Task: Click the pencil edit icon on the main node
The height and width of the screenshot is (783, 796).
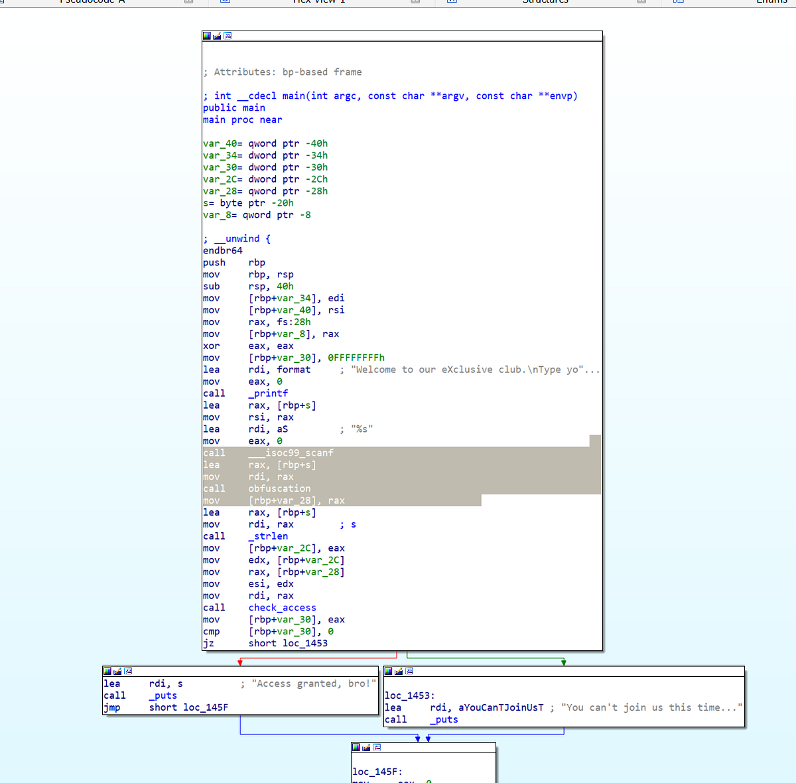Action: (217, 35)
